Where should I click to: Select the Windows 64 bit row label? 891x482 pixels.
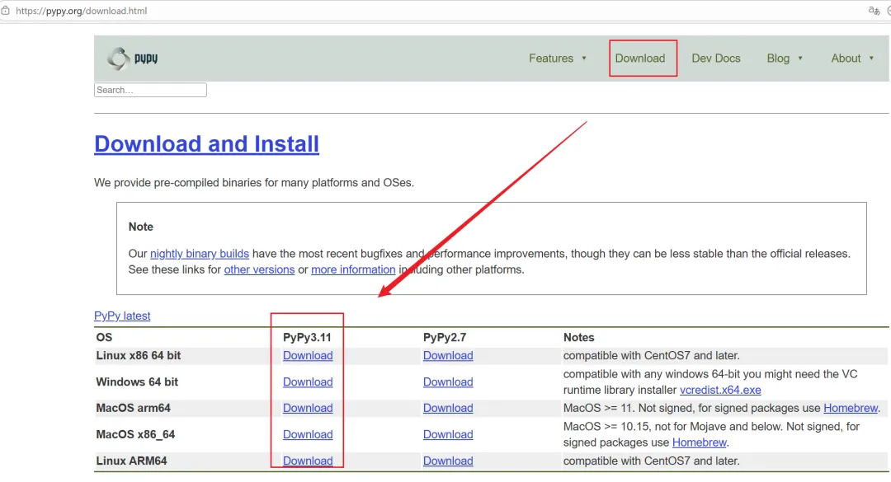pos(137,382)
